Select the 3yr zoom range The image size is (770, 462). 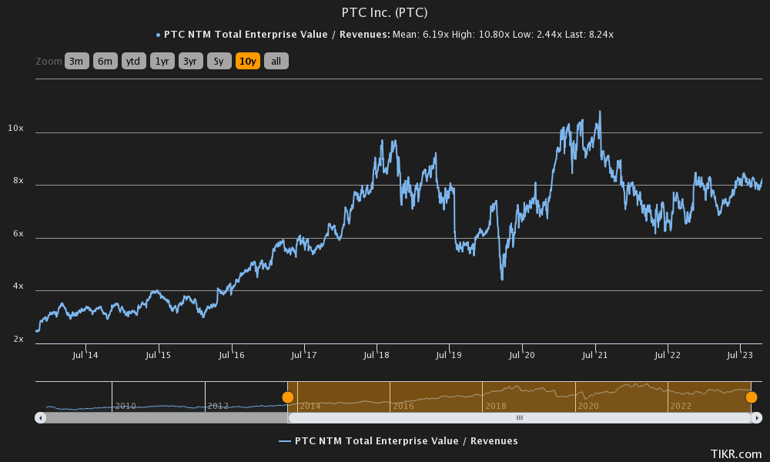[x=190, y=61]
